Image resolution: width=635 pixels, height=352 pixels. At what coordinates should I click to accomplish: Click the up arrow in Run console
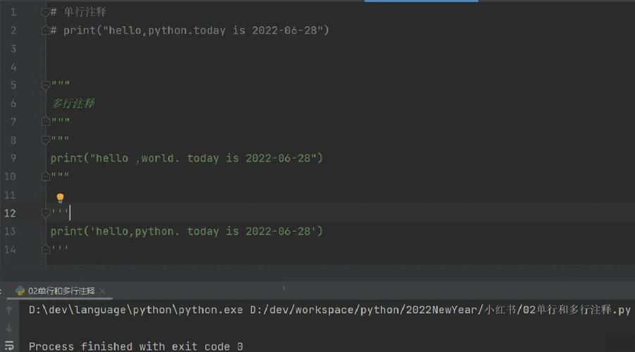tap(9, 310)
